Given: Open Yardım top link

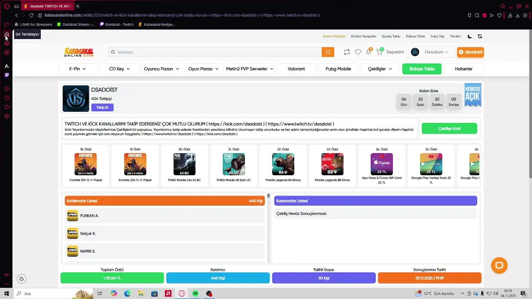Looking at the screenshot, I should click(x=455, y=36).
